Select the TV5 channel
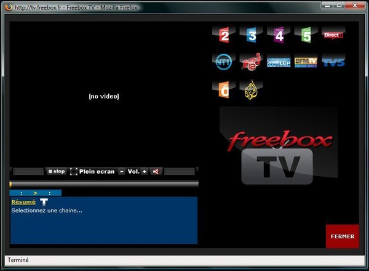This screenshot has width=369, height=271. click(x=333, y=62)
